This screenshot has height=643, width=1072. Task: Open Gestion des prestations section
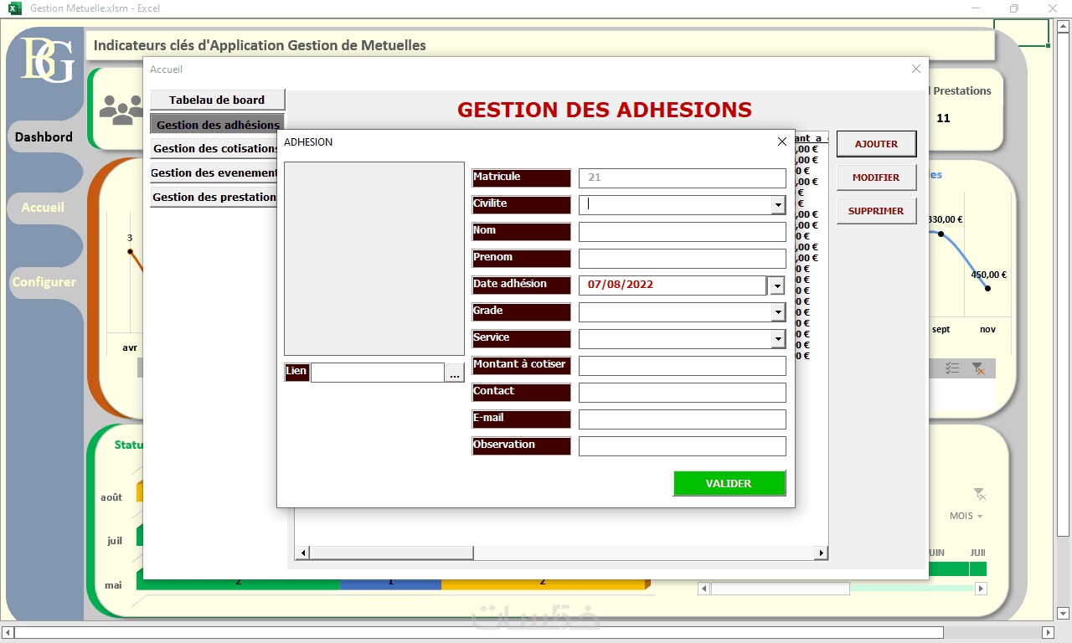(x=214, y=198)
